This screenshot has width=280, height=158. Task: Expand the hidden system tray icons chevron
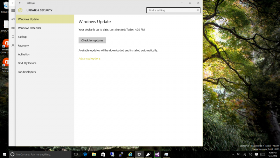click(x=233, y=154)
